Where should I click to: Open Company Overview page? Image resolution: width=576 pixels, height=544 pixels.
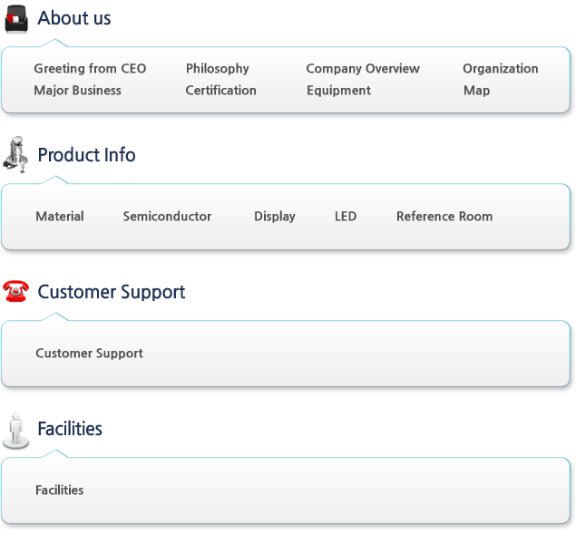pyautogui.click(x=363, y=69)
